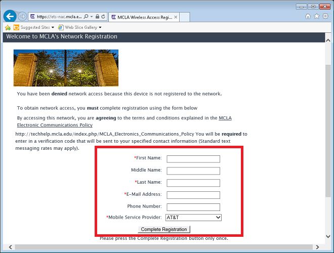Expand the Web Slice Gallery dropdown arrow
Viewport: 334px width, 253px height.
(100, 27)
